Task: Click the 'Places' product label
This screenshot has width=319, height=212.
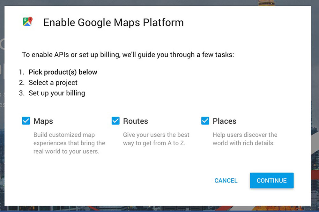Action: pos(224,121)
